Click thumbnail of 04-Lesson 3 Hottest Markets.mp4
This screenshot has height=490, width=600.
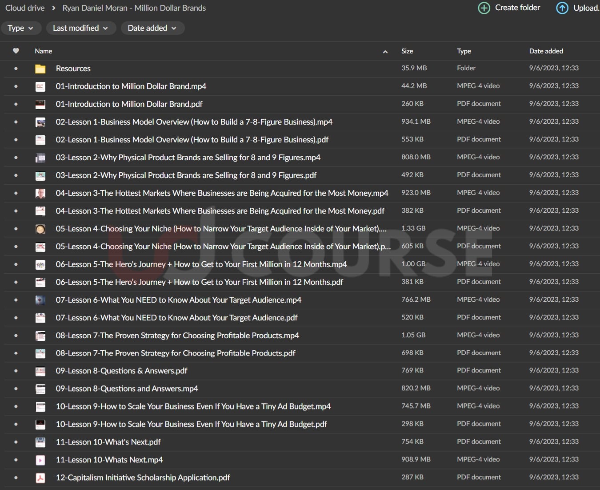click(40, 193)
